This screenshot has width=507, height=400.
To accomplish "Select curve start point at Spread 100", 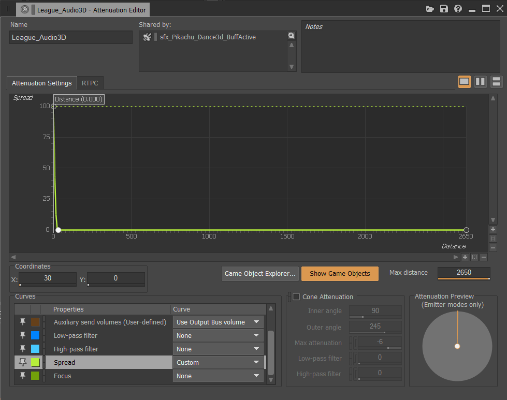I will pyautogui.click(x=54, y=106).
